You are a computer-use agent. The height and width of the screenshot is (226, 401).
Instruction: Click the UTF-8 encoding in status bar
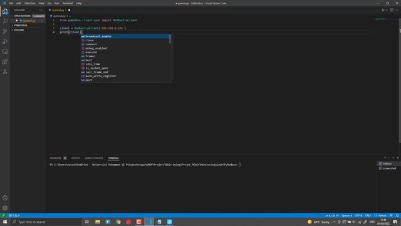click(x=358, y=215)
